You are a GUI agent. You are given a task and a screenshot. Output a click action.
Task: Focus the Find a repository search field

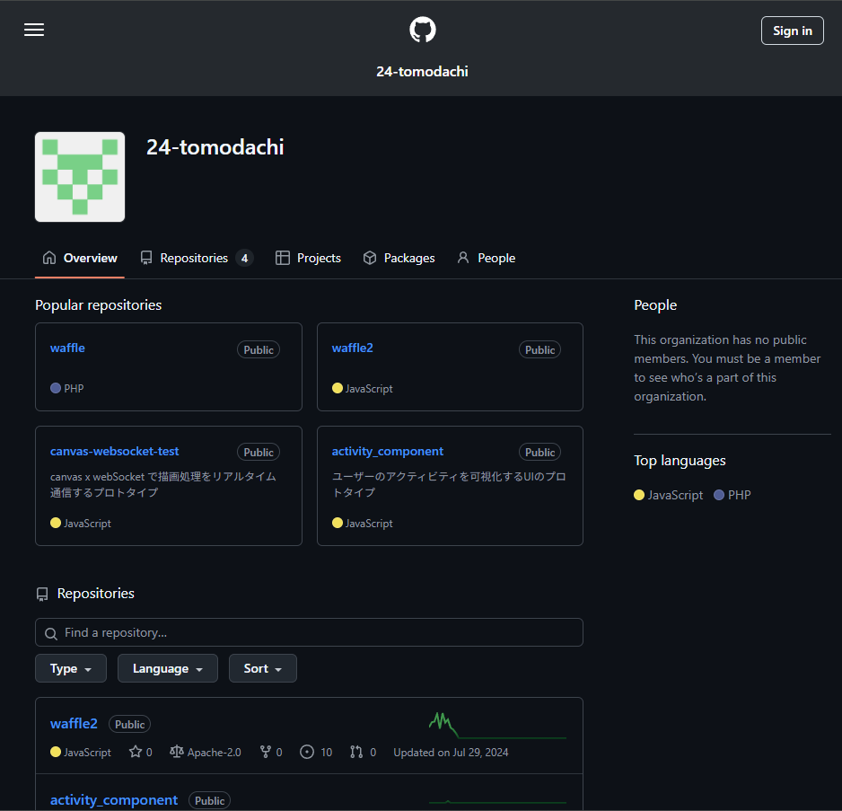point(309,632)
